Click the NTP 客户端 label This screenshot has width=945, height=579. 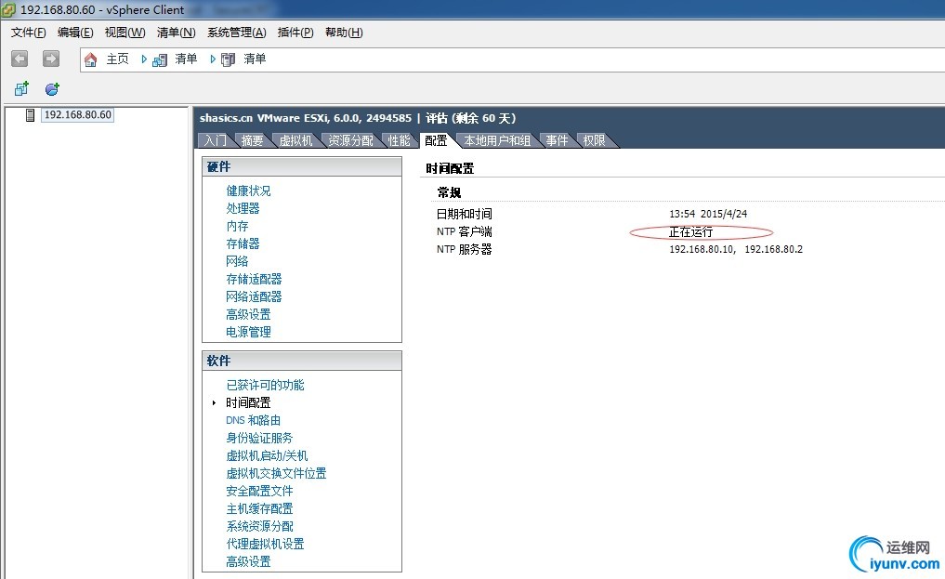[x=464, y=231]
